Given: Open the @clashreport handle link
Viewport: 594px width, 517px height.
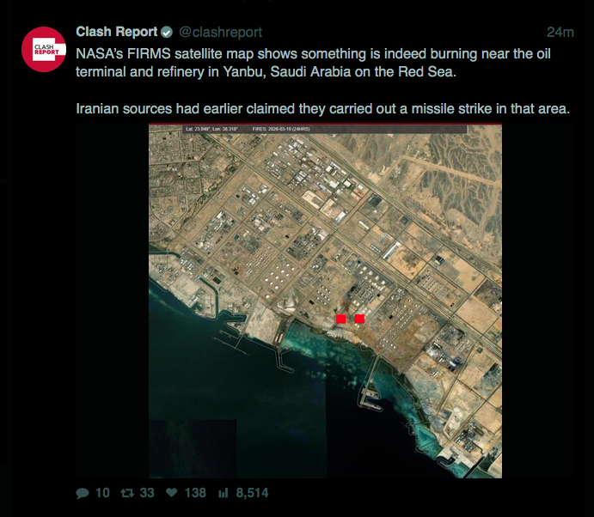Looking at the screenshot, I should click(220, 32).
